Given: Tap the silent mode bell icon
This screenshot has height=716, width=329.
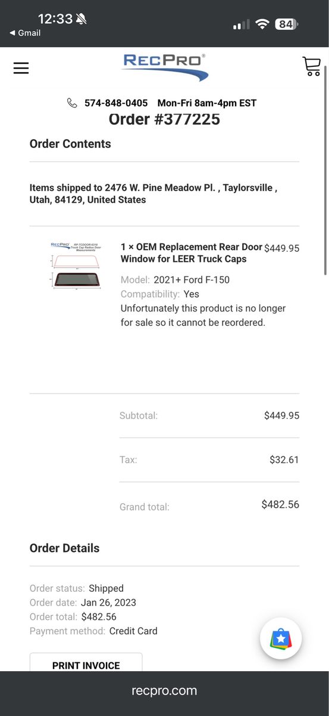Looking at the screenshot, I should 82,19.
